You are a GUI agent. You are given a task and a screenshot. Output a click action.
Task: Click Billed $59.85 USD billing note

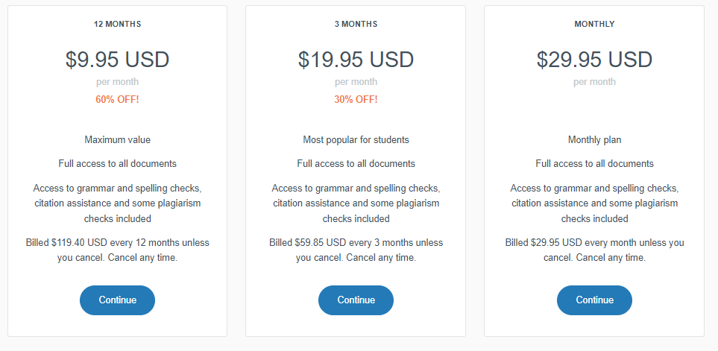356,250
